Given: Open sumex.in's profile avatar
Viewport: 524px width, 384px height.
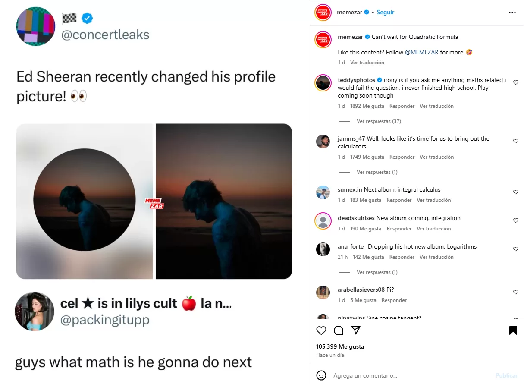Looking at the screenshot, I should point(323,192).
